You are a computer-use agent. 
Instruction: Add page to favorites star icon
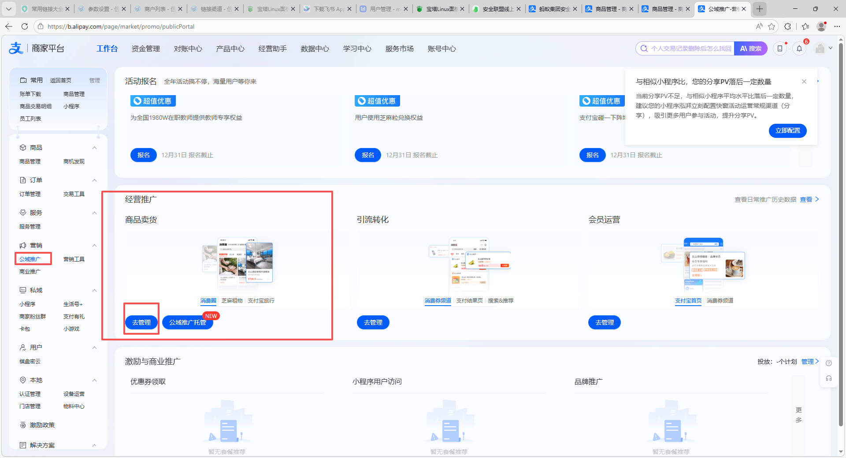772,26
